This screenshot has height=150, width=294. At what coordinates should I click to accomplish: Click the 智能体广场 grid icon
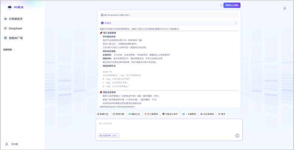(x=5, y=38)
